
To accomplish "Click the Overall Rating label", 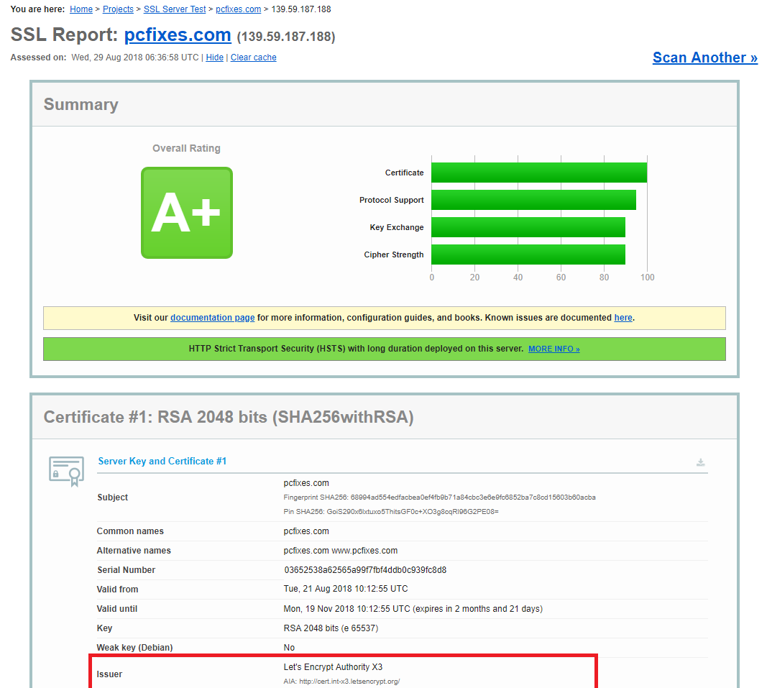I will coord(186,148).
